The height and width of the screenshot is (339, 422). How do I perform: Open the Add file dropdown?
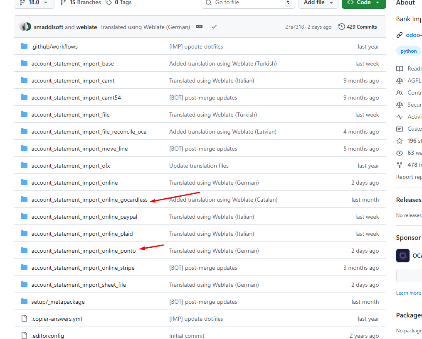(x=318, y=2)
